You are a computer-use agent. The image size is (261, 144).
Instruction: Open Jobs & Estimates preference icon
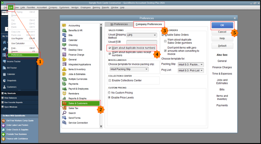(x=64, y=74)
